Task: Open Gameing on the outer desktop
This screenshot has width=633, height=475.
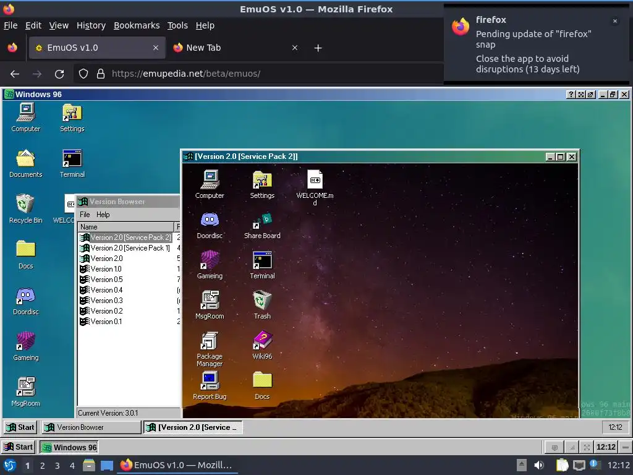Action: tap(26, 346)
